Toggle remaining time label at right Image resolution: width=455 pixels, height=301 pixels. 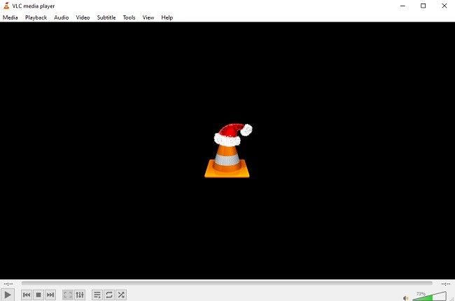[x=446, y=283]
